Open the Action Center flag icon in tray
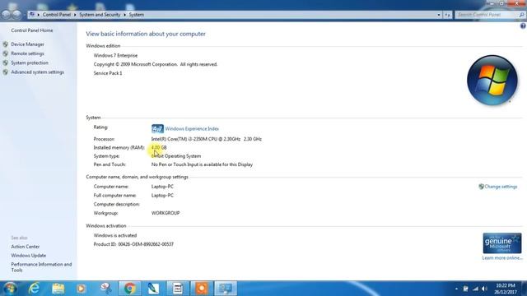 point(465,289)
